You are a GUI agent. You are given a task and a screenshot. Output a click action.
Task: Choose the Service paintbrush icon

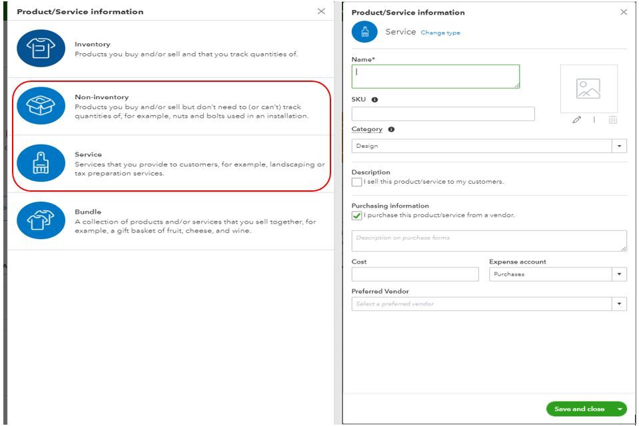tap(41, 163)
